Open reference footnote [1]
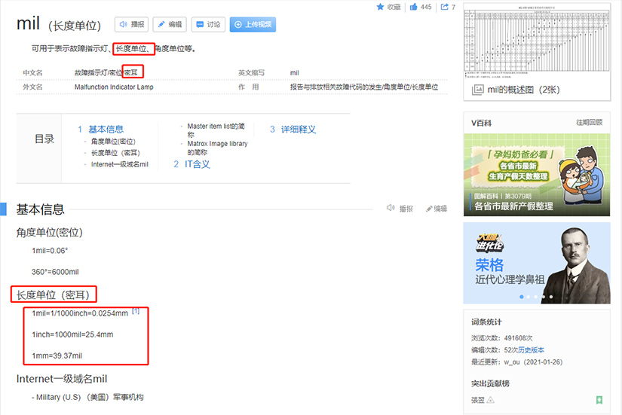 [136, 311]
